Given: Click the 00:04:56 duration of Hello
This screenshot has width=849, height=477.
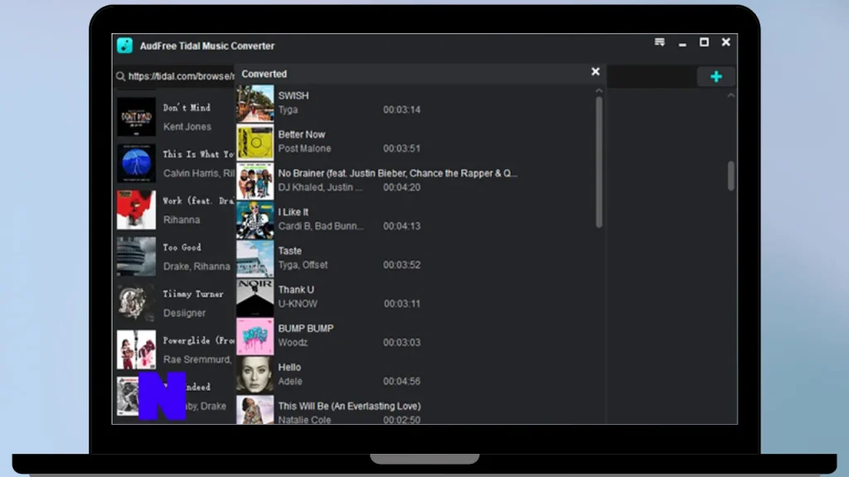Looking at the screenshot, I should pos(402,381).
